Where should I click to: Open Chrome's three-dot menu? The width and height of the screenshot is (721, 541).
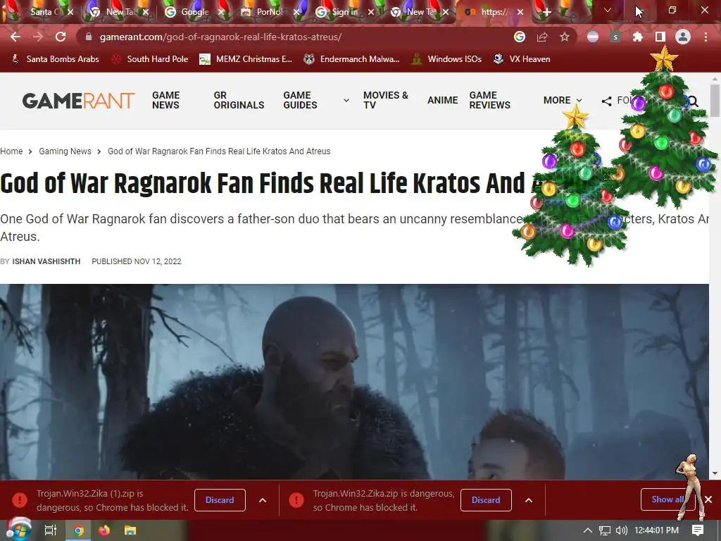(x=706, y=37)
